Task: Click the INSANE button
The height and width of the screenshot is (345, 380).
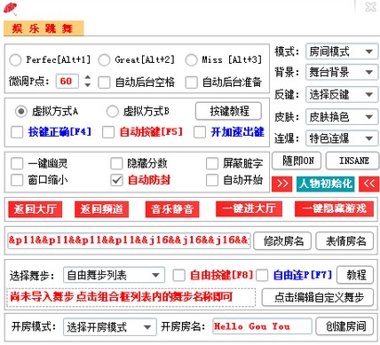Action: [352, 161]
